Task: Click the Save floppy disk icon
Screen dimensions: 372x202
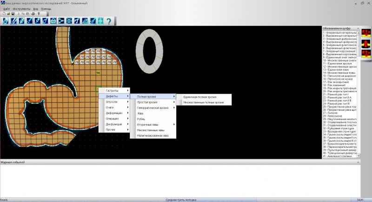Action: coord(13,14)
